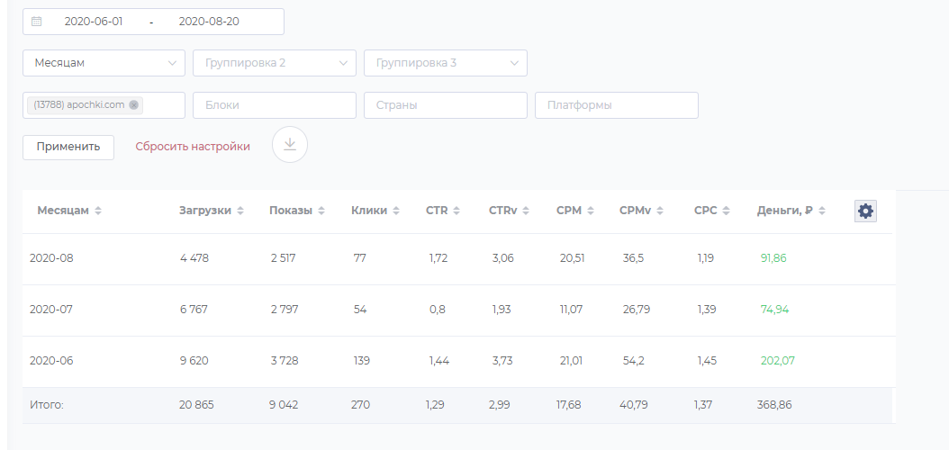Remove the apochki.com site tag
Screen dimensions: 949x450
pyautogui.click(x=134, y=105)
